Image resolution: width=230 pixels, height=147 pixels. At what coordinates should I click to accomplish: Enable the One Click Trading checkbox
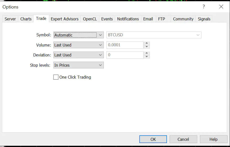(56, 77)
